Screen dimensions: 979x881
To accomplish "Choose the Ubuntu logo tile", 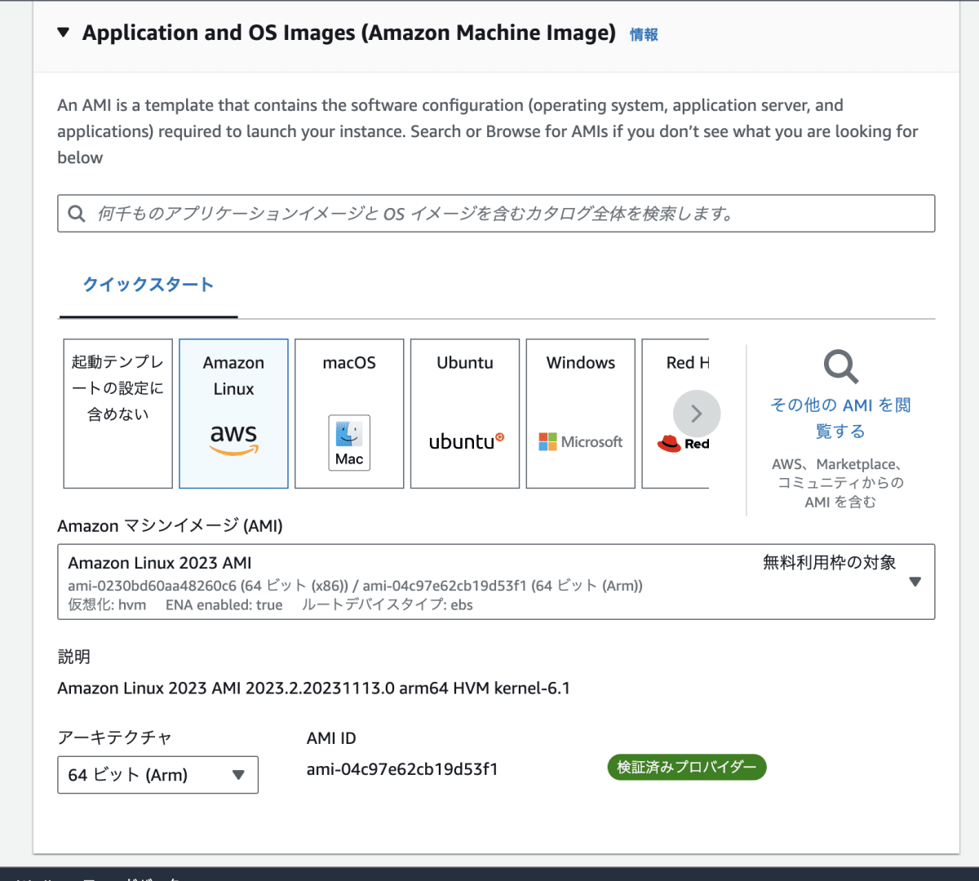I will (465, 414).
